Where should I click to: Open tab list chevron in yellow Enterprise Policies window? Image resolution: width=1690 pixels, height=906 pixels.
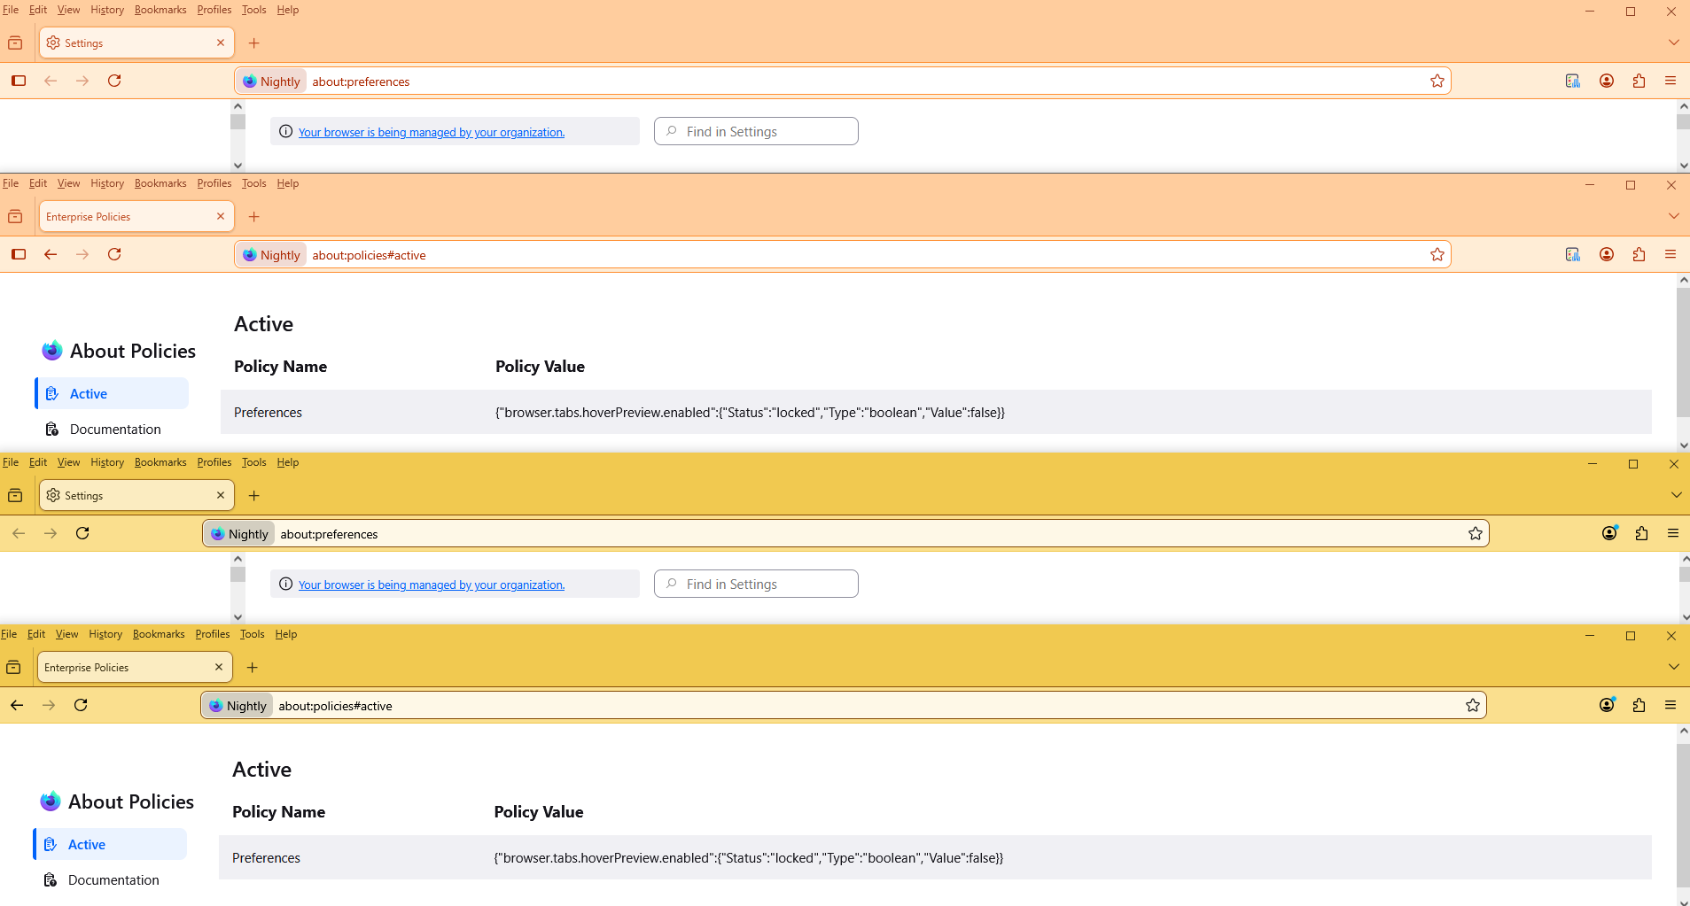point(1673,667)
